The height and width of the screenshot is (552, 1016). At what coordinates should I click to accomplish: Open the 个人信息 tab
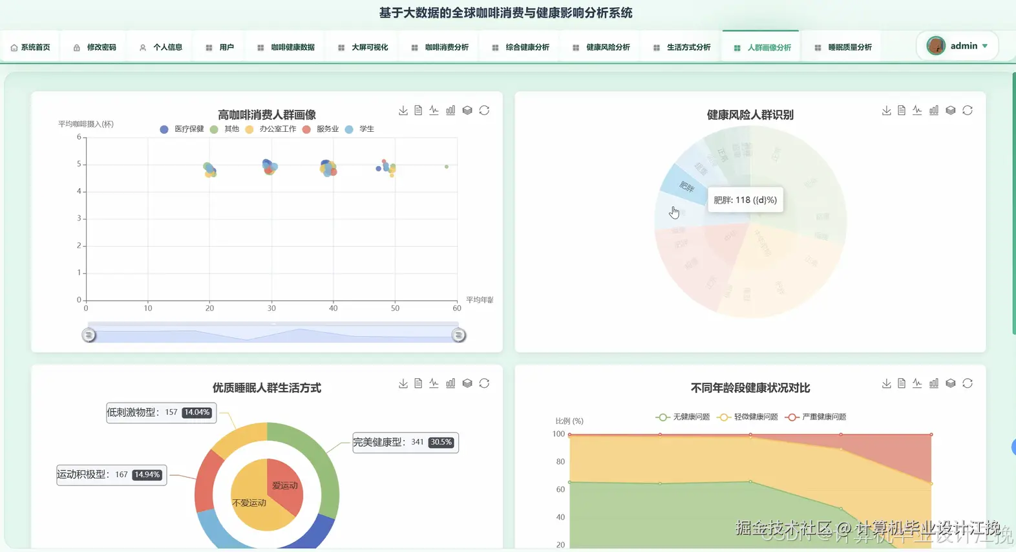pyautogui.click(x=160, y=47)
